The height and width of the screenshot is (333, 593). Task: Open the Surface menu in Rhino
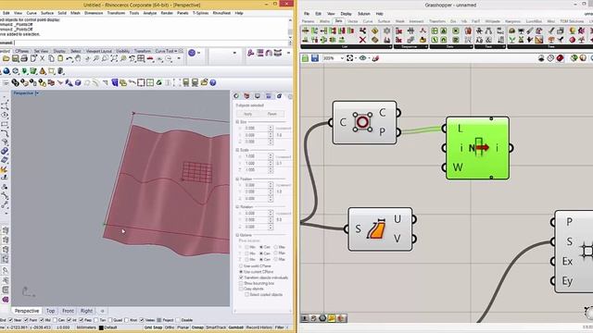tap(47, 13)
